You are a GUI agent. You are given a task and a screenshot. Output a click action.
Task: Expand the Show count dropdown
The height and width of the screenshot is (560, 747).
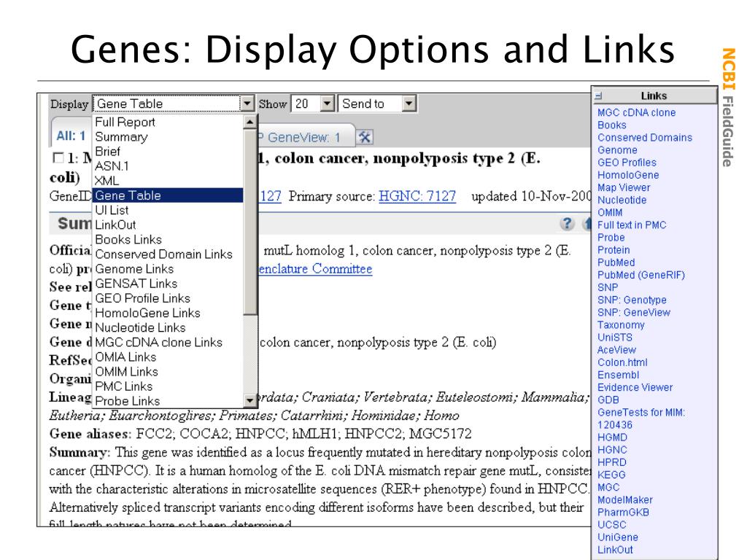coord(327,104)
